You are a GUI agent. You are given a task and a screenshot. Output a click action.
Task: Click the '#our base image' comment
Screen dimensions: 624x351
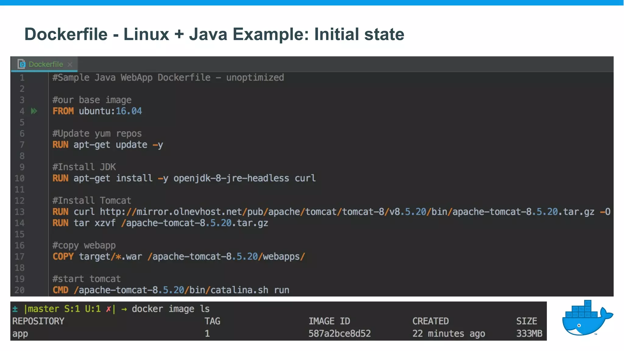click(92, 100)
